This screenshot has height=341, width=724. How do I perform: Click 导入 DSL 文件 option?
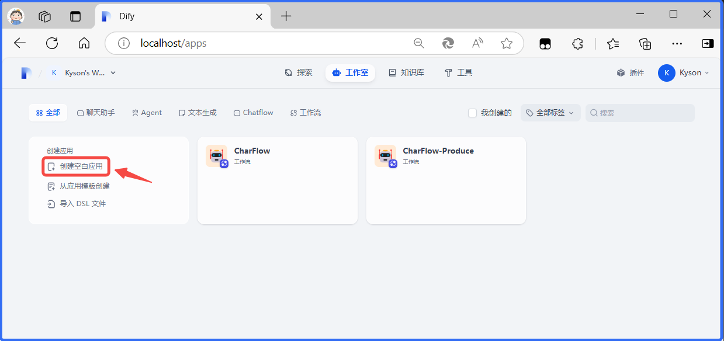coord(76,204)
